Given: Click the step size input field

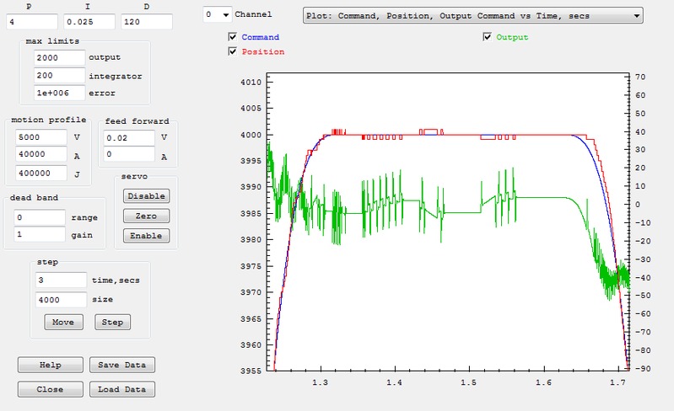Looking at the screenshot, I should [61, 299].
